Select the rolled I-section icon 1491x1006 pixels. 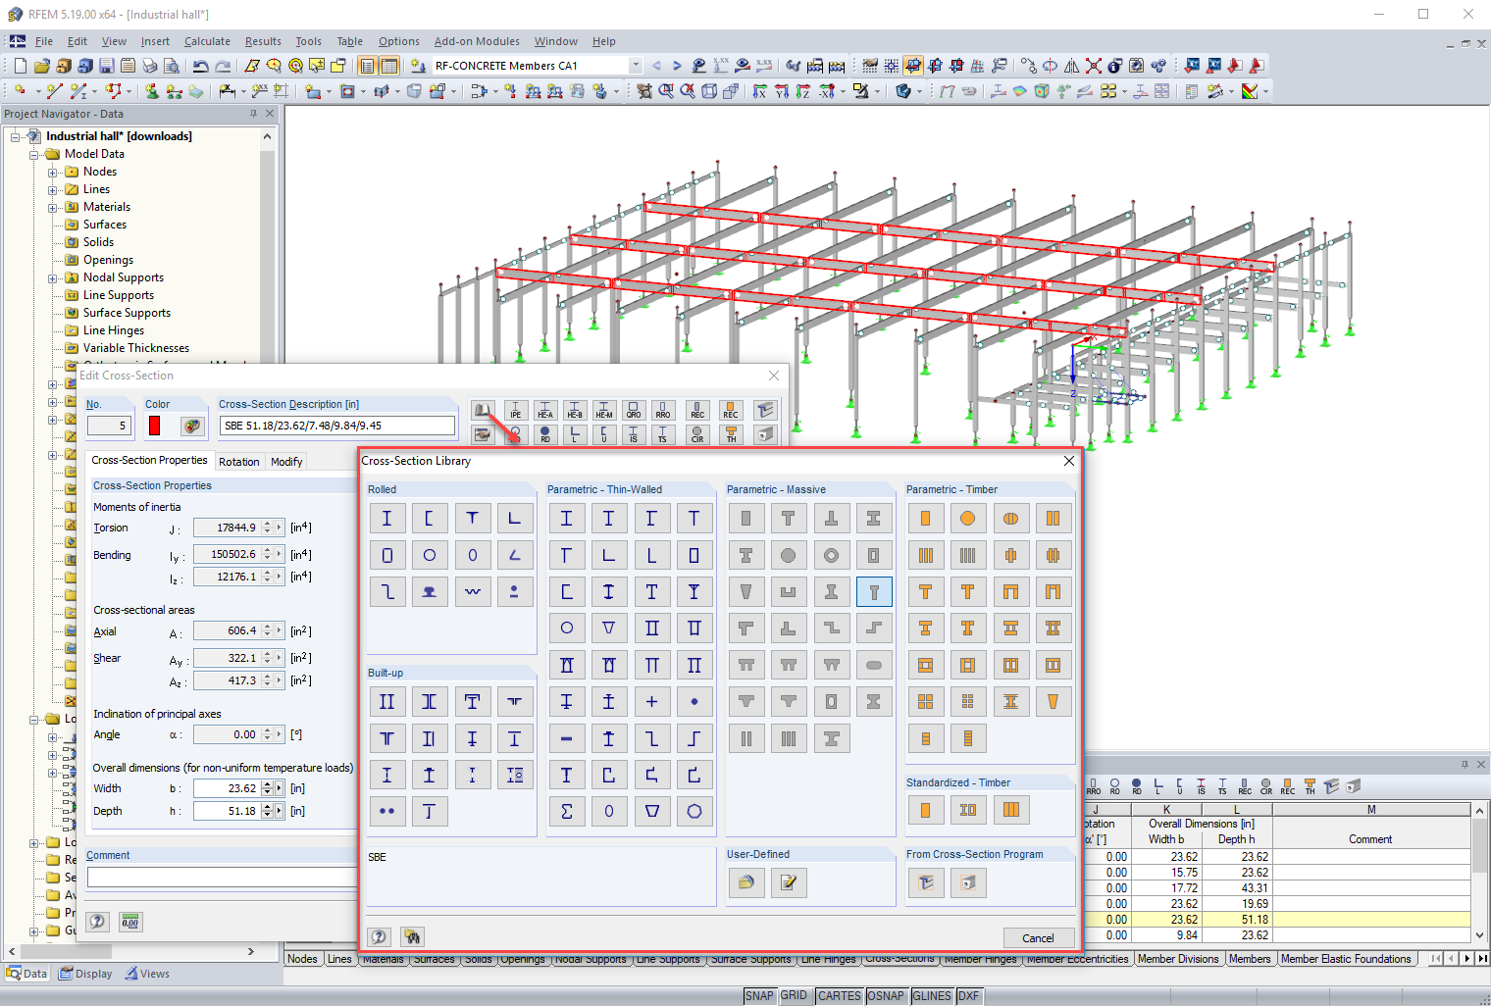(386, 519)
